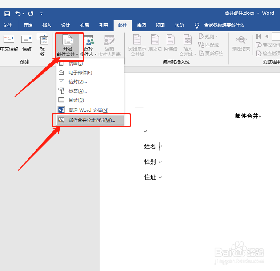This screenshot has width=280, height=271.
Task: Switch to the 插入 ribbon tab
Action: point(47,25)
